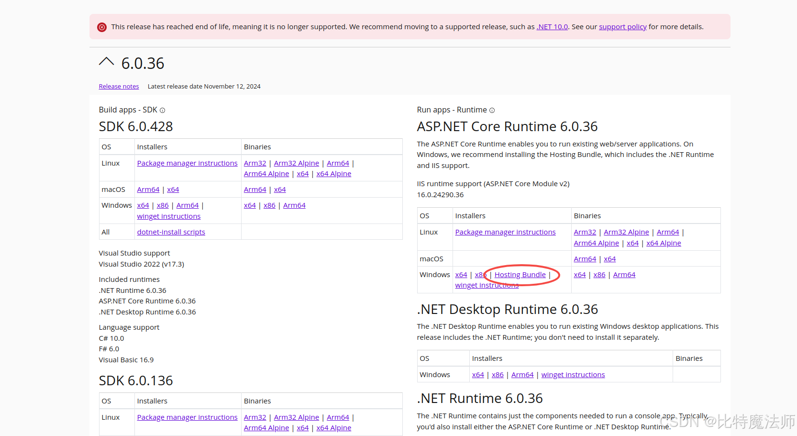Download SDK 6.0.428 Linux x64 Alpine binary
Image resolution: width=797 pixels, height=436 pixels.
[333, 174]
